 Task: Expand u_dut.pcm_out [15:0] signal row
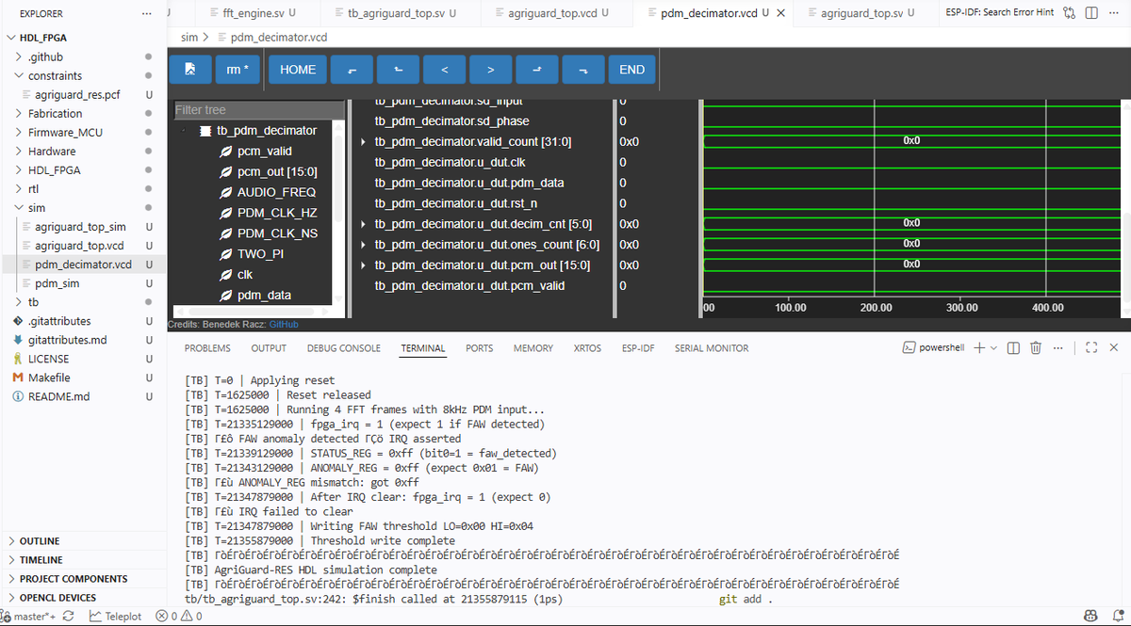pos(364,265)
